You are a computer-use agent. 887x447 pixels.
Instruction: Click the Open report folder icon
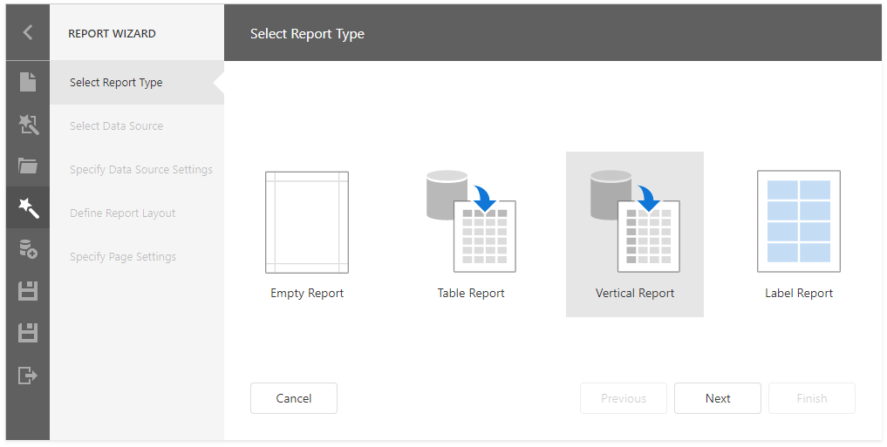28,166
